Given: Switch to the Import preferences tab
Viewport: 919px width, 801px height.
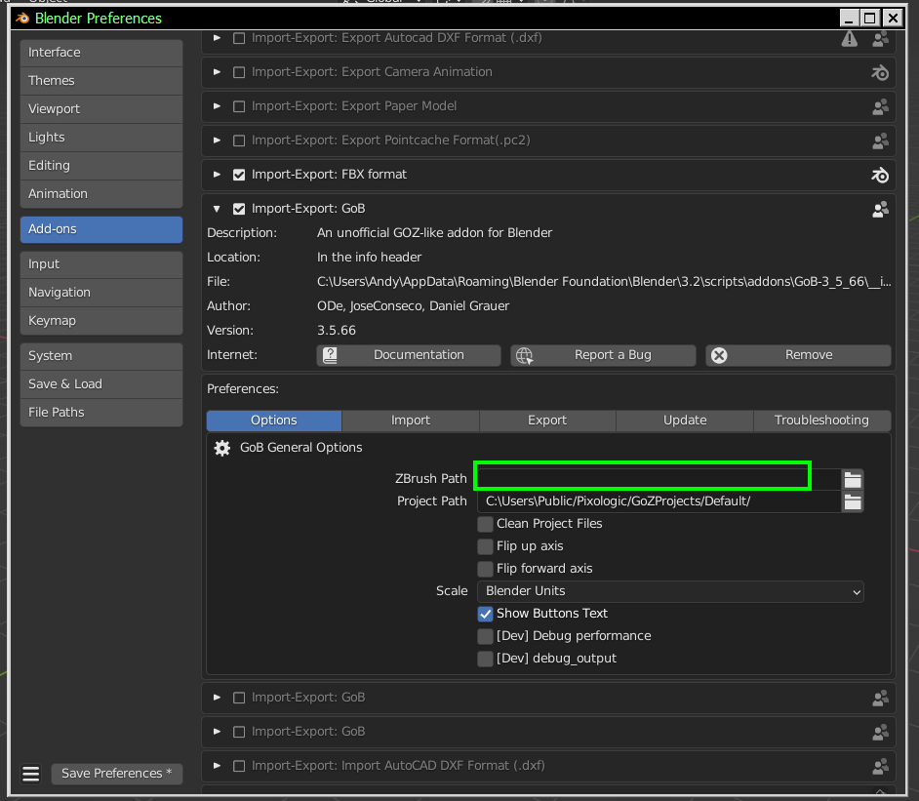Looking at the screenshot, I should click(411, 421).
